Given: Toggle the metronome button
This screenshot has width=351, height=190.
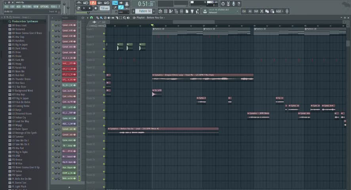Looking at the screenshot, I should pos(79,3).
